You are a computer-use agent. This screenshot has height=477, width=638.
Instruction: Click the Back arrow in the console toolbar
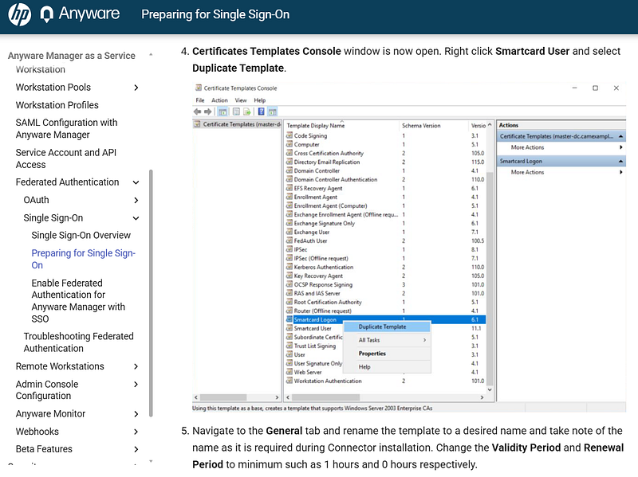tap(198, 111)
